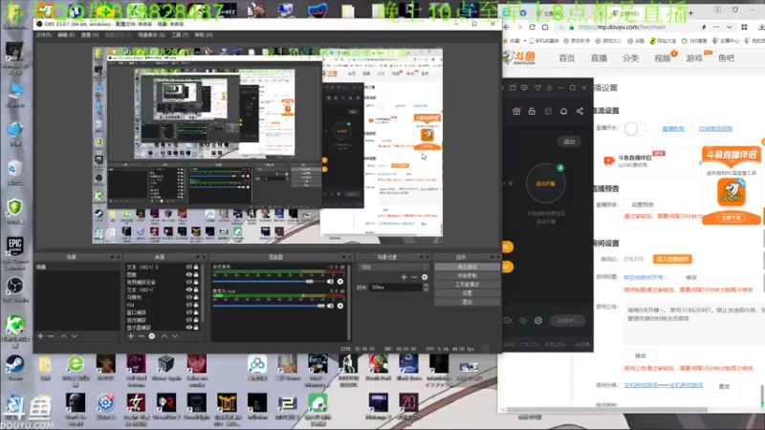Reload the browser page
Image resolution: width=765 pixels, height=430 pixels.
click(x=533, y=27)
